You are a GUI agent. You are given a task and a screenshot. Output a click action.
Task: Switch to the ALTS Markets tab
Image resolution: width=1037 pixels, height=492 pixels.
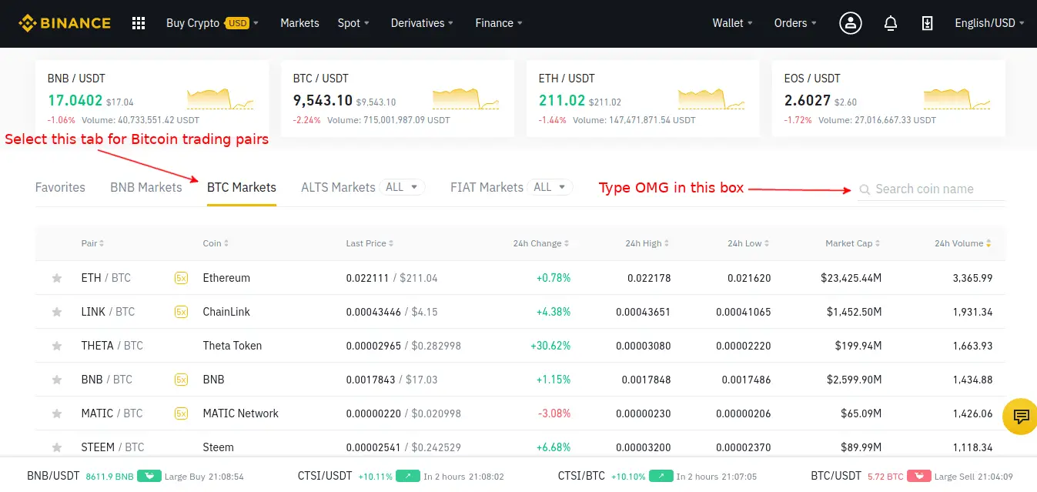point(338,187)
